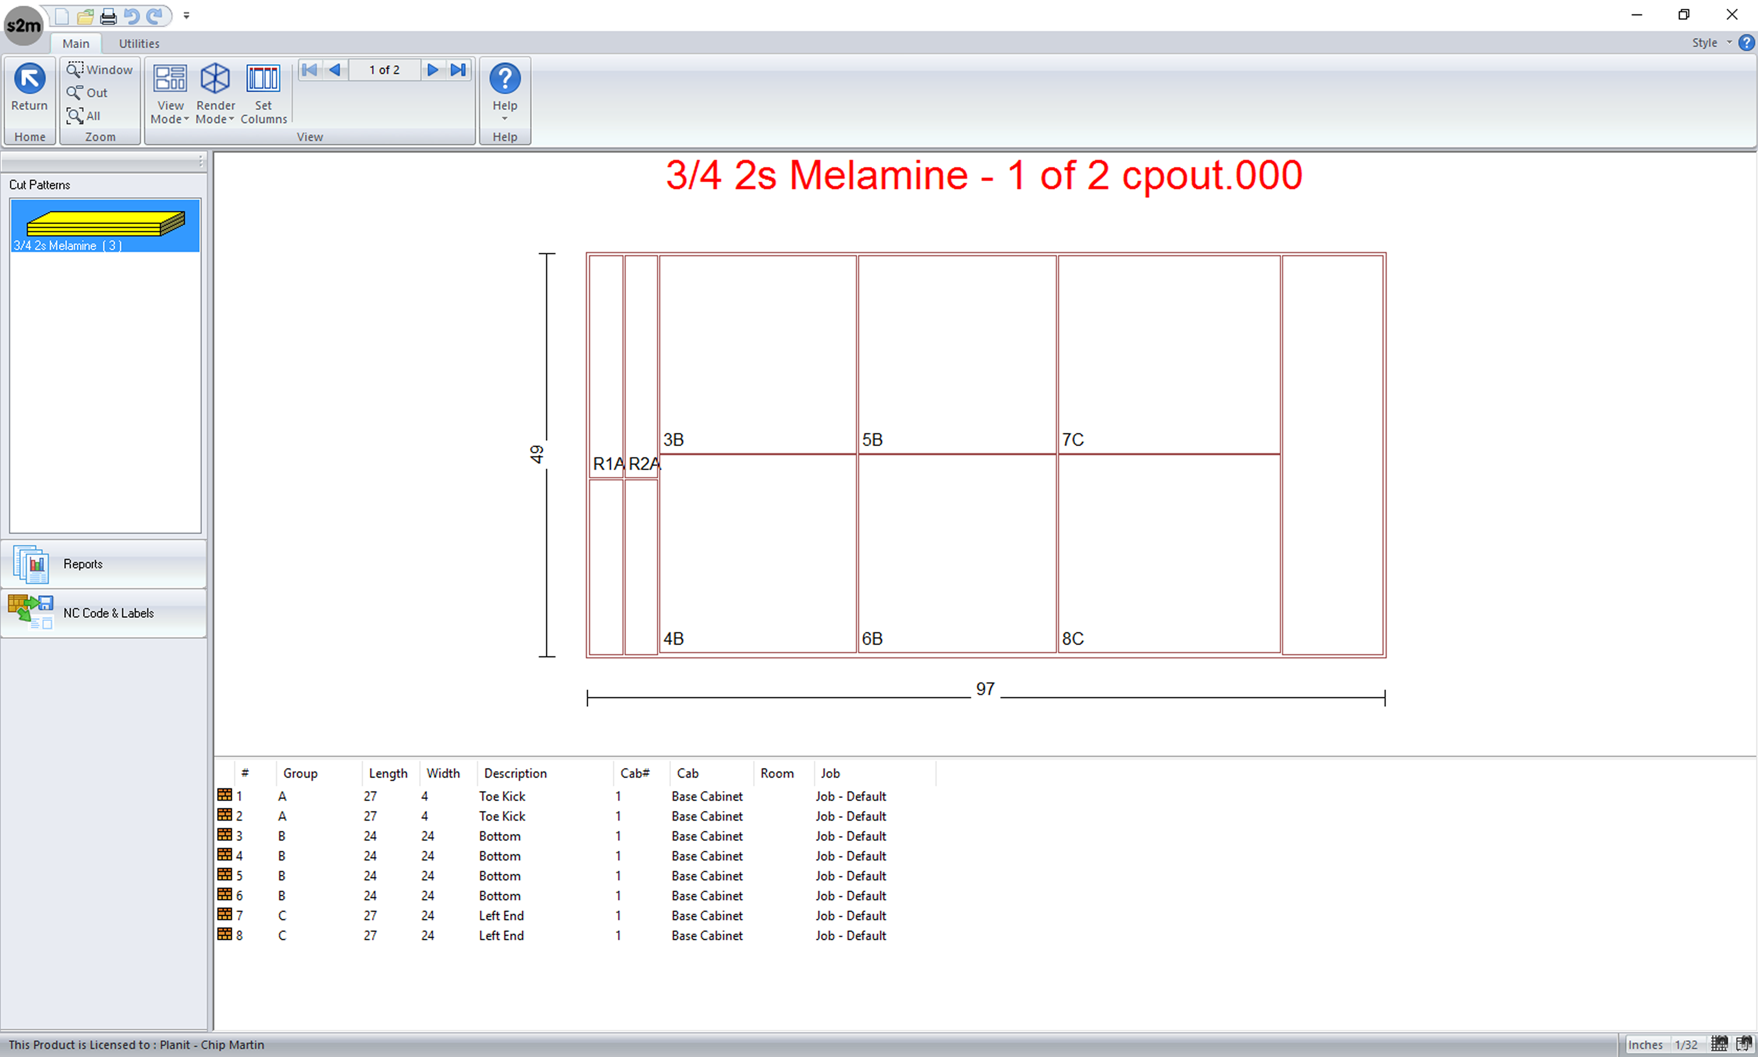The width and height of the screenshot is (1758, 1057).
Task: Select the 3/4 2s Melamine cut pattern
Action: tap(105, 226)
